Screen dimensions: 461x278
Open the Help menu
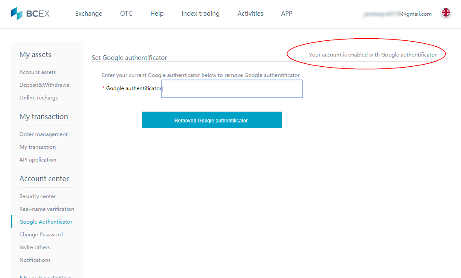157,14
